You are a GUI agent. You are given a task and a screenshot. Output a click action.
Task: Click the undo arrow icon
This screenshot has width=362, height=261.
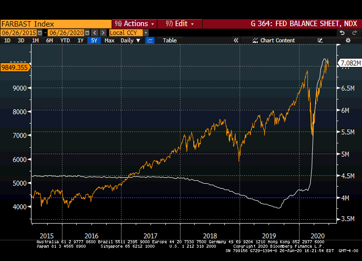[x=342, y=33]
